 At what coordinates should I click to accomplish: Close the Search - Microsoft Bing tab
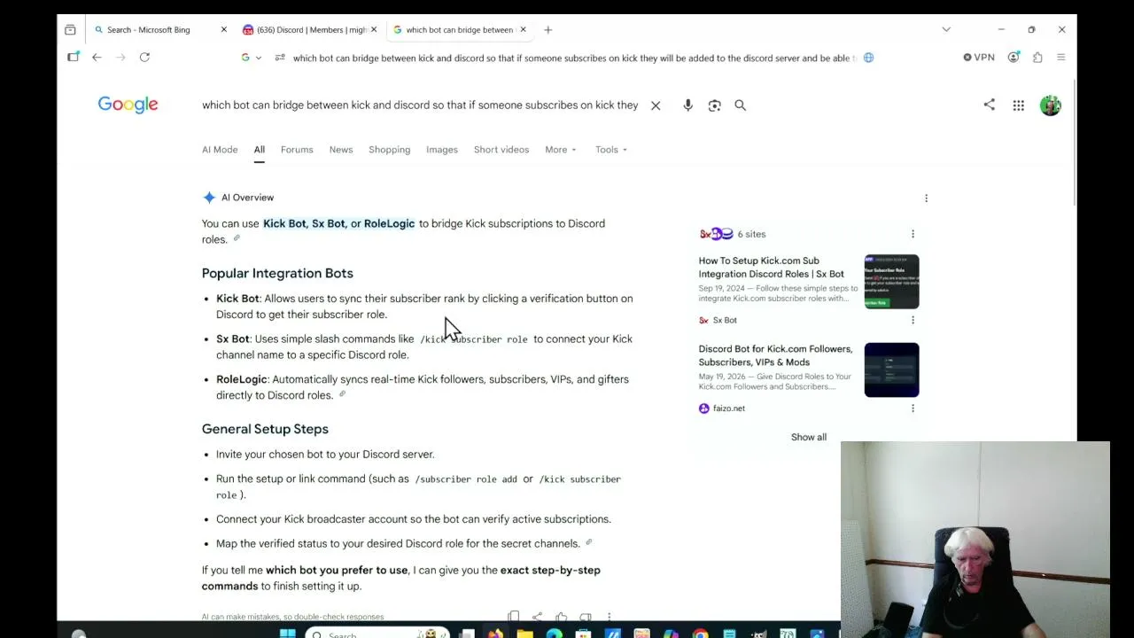(223, 29)
